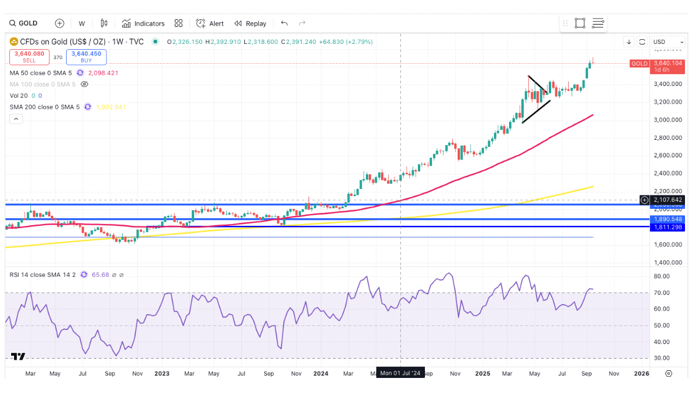Click the add symbol plus icon

click(x=60, y=23)
